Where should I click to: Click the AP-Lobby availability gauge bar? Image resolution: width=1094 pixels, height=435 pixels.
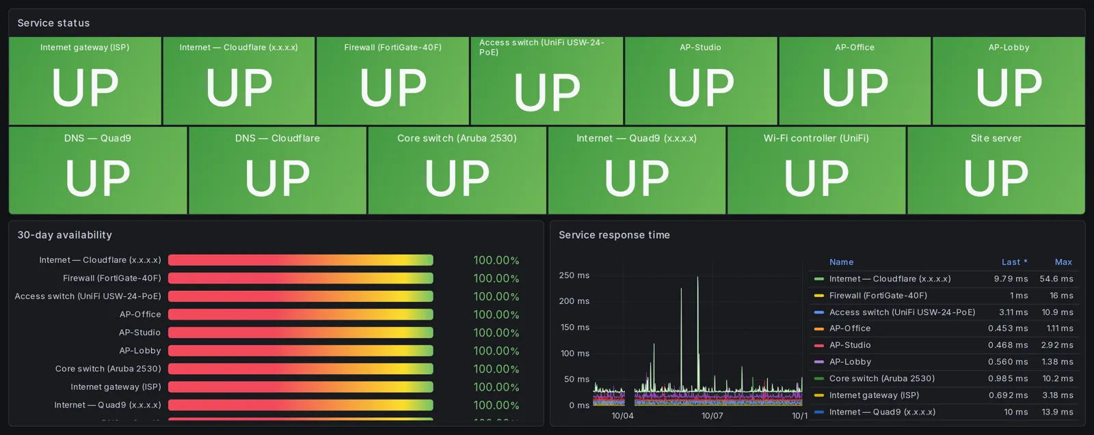click(x=301, y=350)
